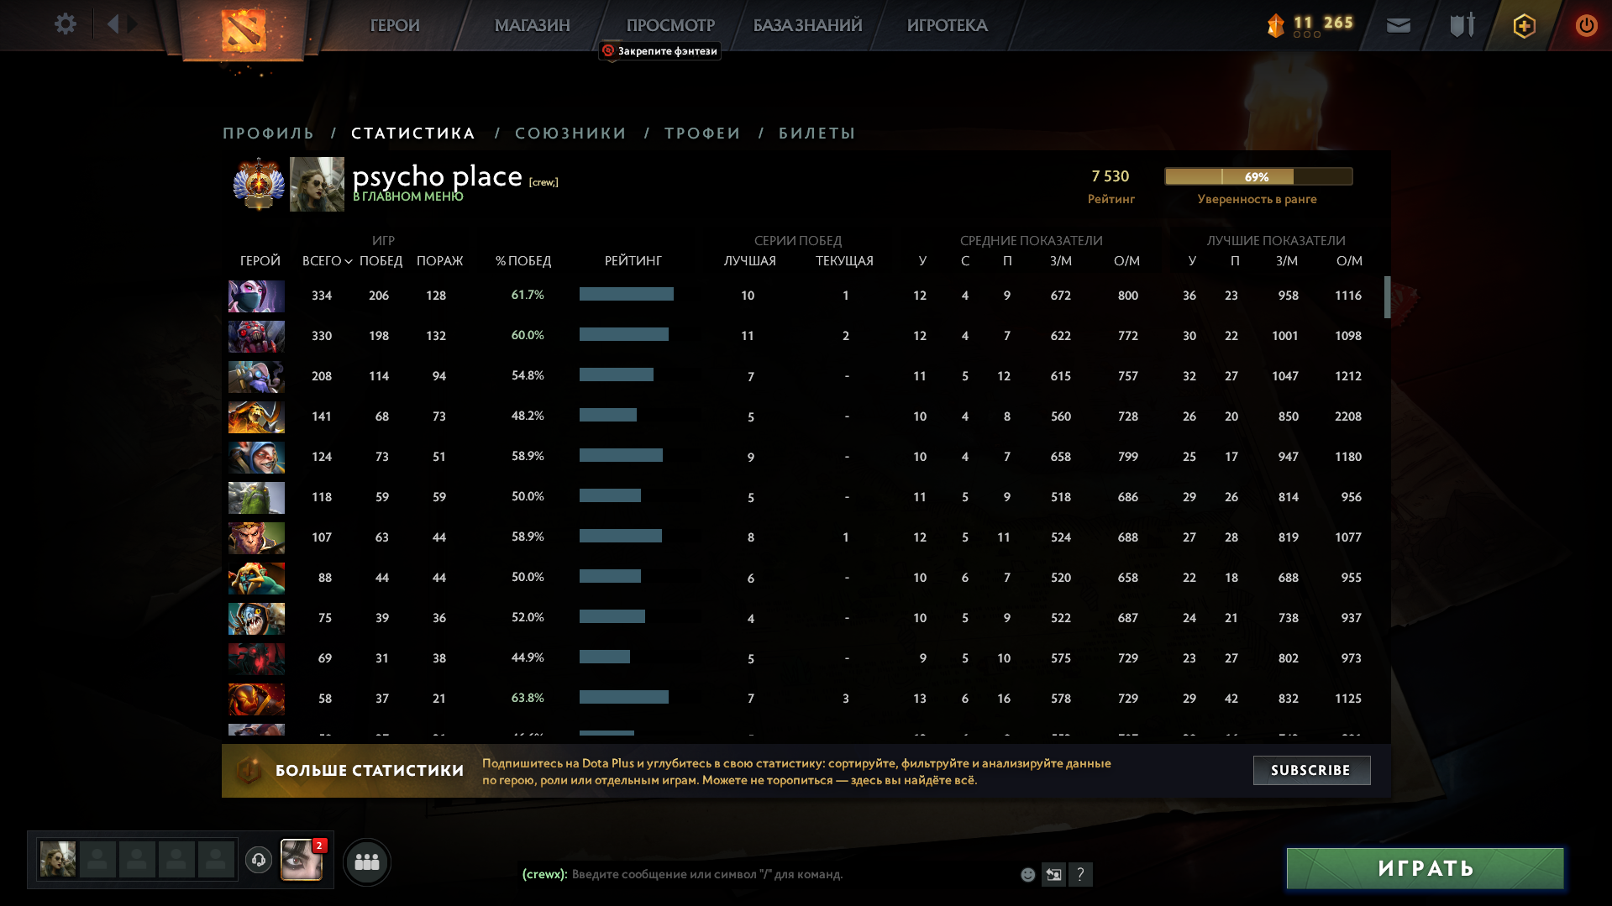The height and width of the screenshot is (906, 1612).
Task: Select the hero portrait with 141 games
Action: point(256,417)
